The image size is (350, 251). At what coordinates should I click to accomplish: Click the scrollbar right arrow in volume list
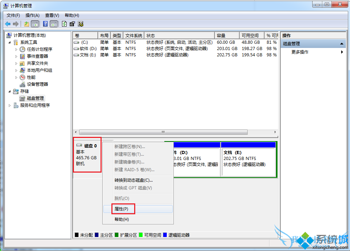point(275,132)
